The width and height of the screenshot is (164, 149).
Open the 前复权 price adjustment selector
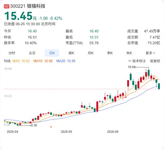click(155, 61)
